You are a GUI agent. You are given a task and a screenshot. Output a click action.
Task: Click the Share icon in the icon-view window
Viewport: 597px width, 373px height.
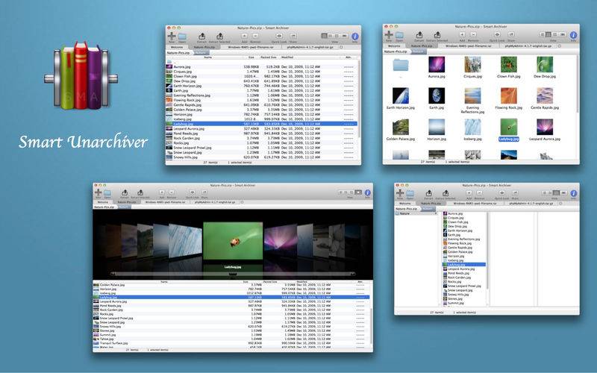[x=511, y=34]
